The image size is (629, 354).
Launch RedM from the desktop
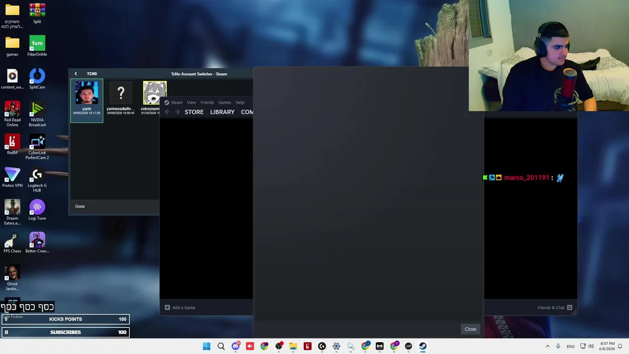(12, 144)
